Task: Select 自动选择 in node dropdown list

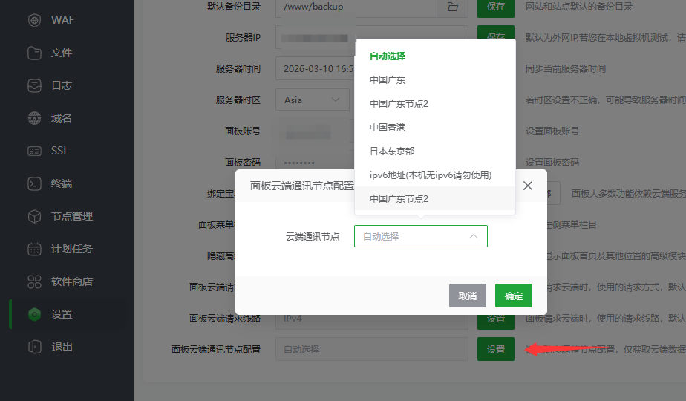Action: 435,56
